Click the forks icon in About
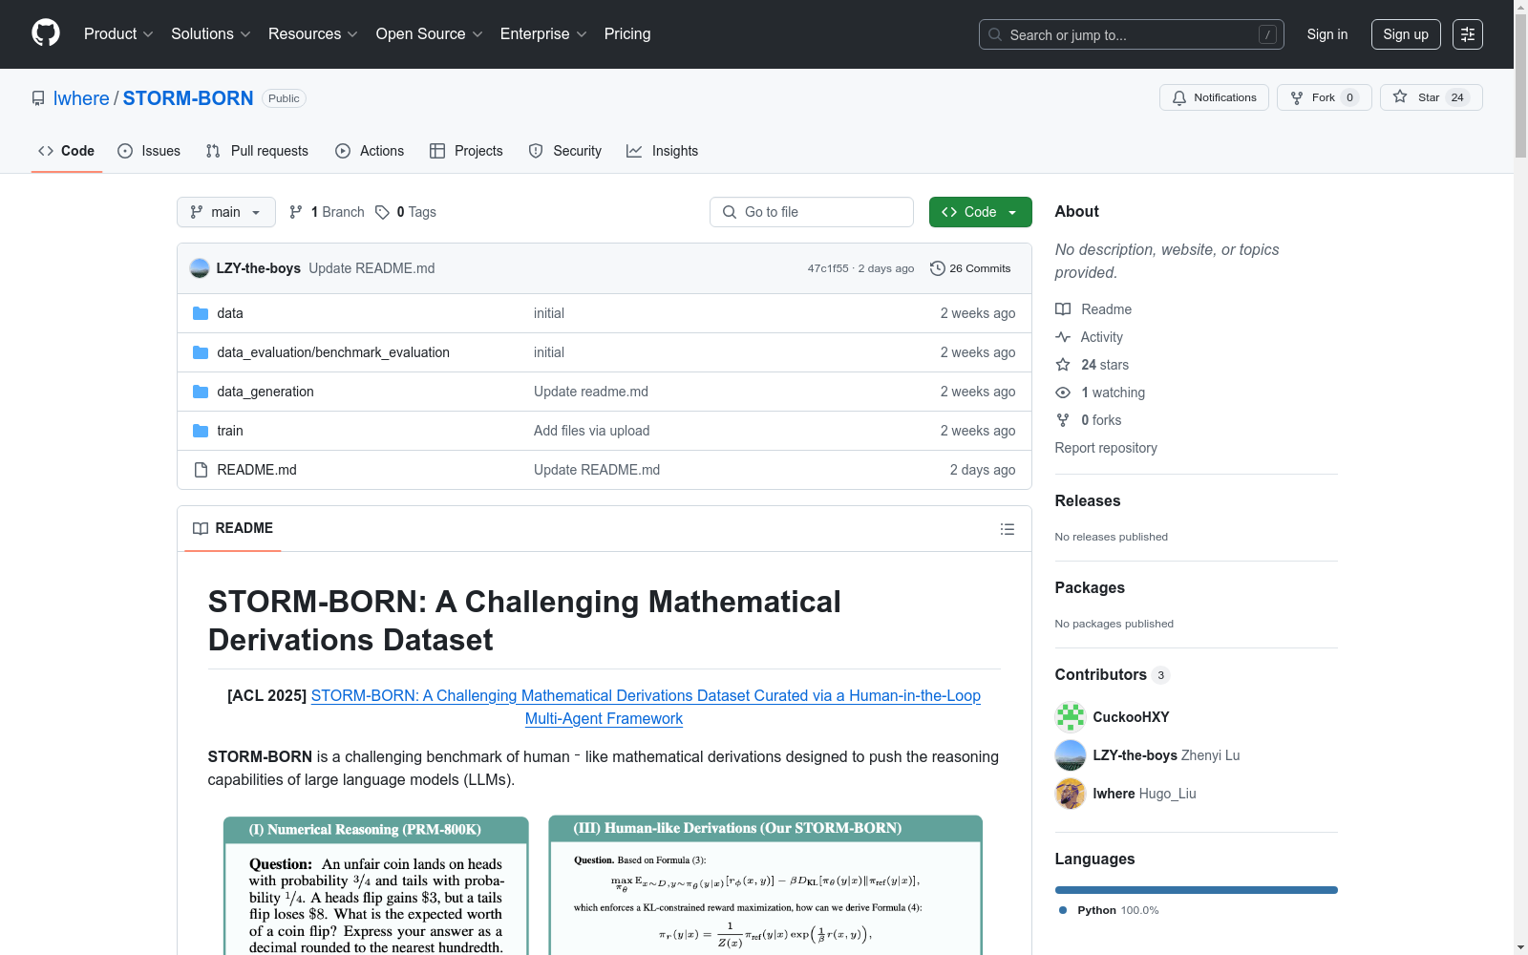 [x=1063, y=420]
